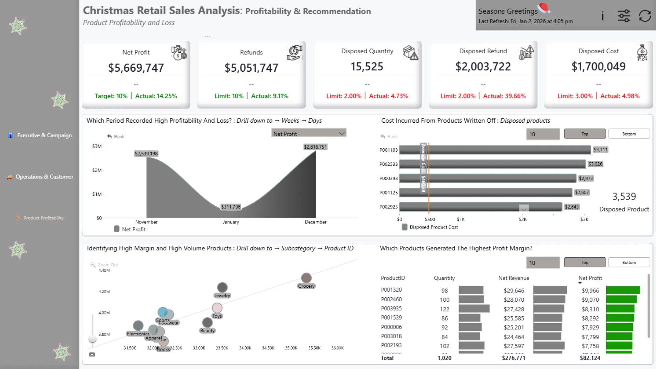
Task: Click the info icon in header
Action: (x=603, y=16)
